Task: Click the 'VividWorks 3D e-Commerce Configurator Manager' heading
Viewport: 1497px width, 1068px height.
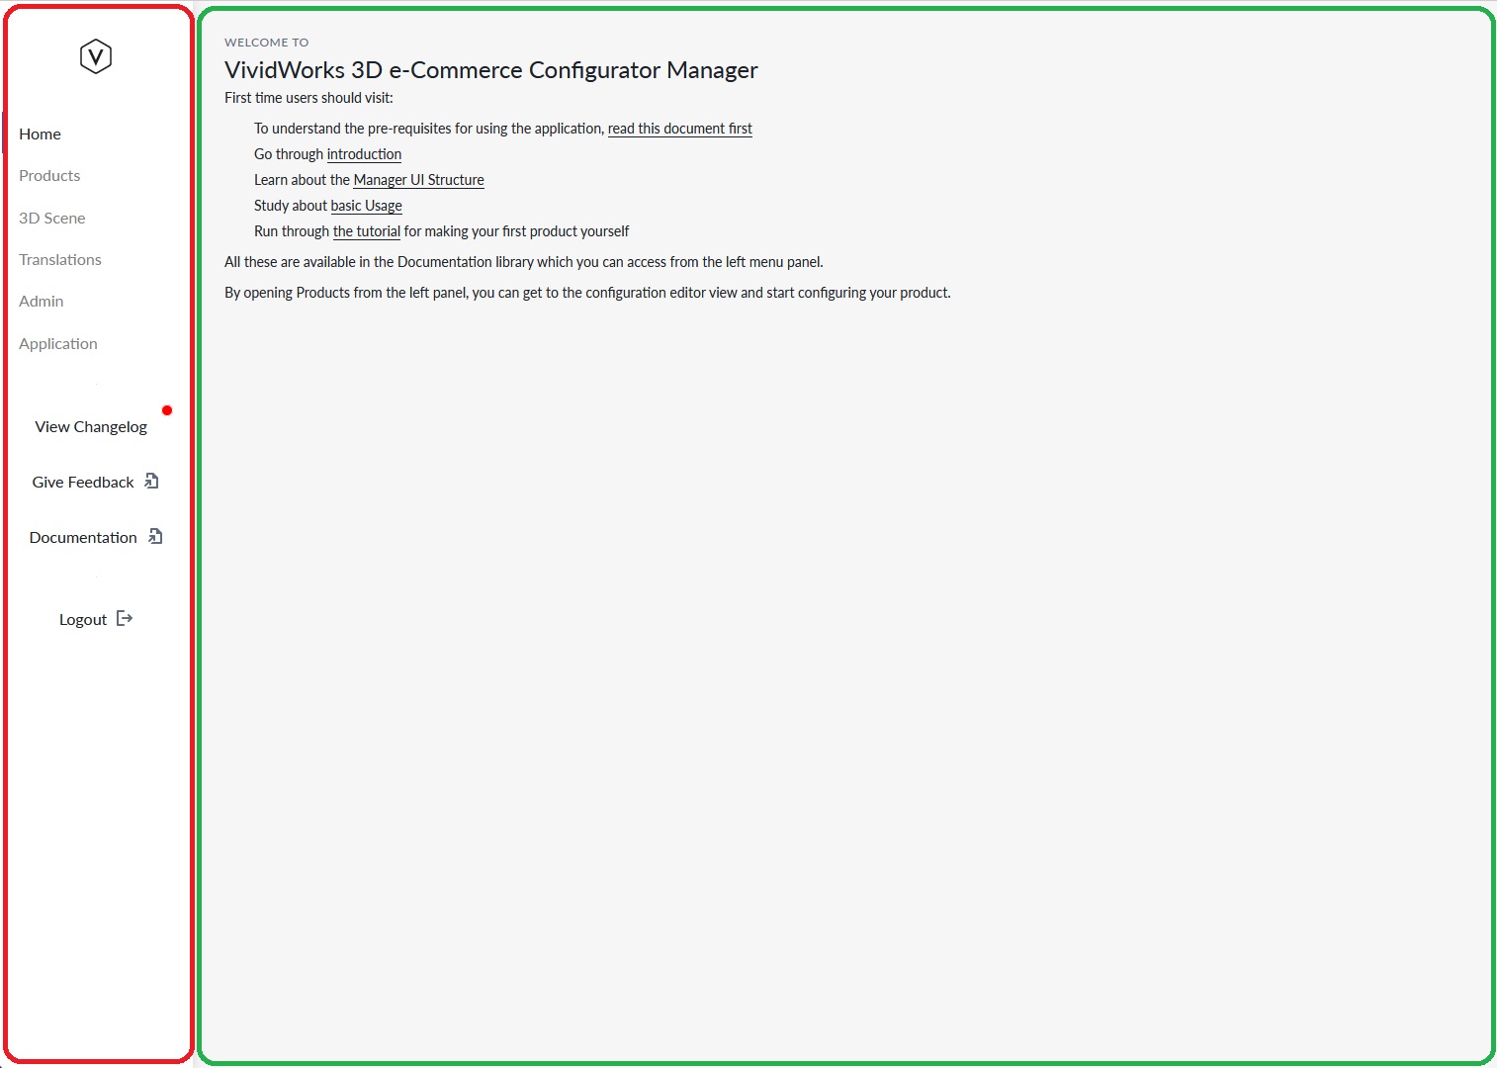Action: (491, 70)
